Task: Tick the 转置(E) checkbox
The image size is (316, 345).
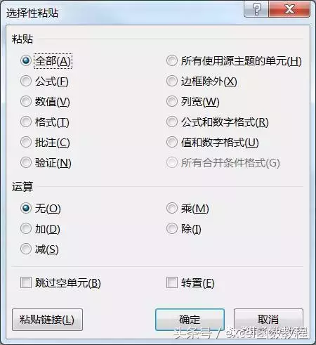Action: click(x=172, y=282)
